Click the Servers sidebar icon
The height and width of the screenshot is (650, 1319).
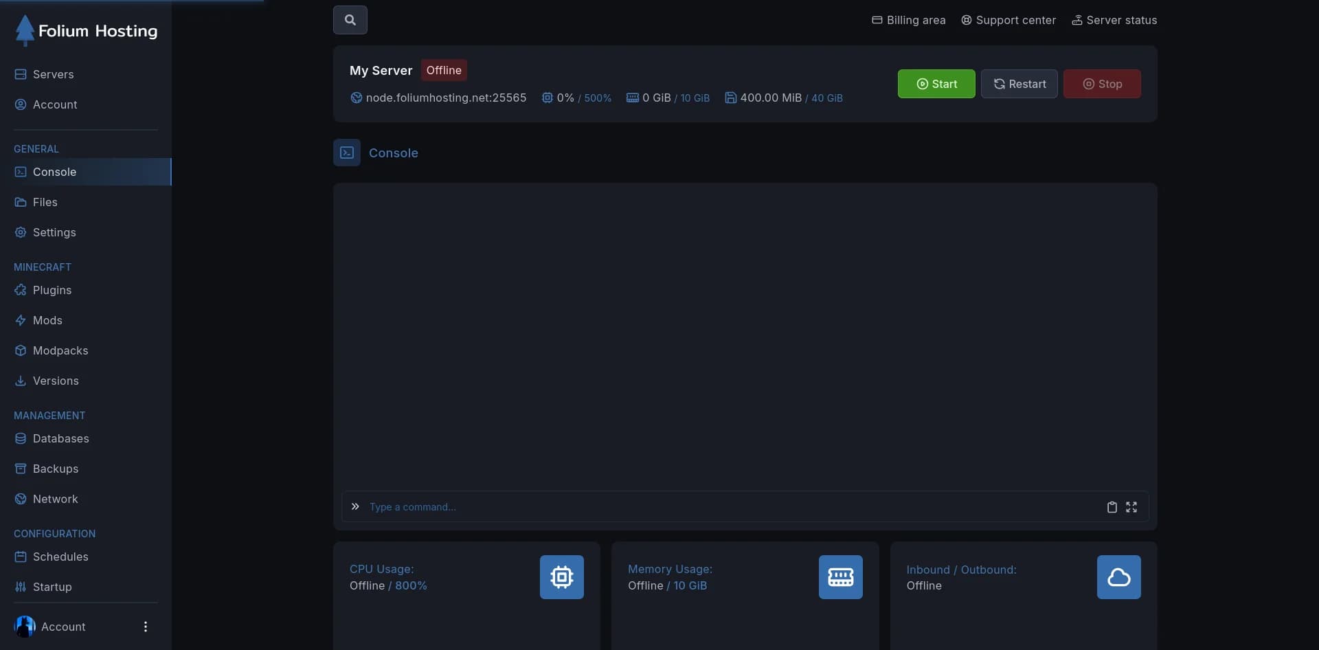pos(21,74)
